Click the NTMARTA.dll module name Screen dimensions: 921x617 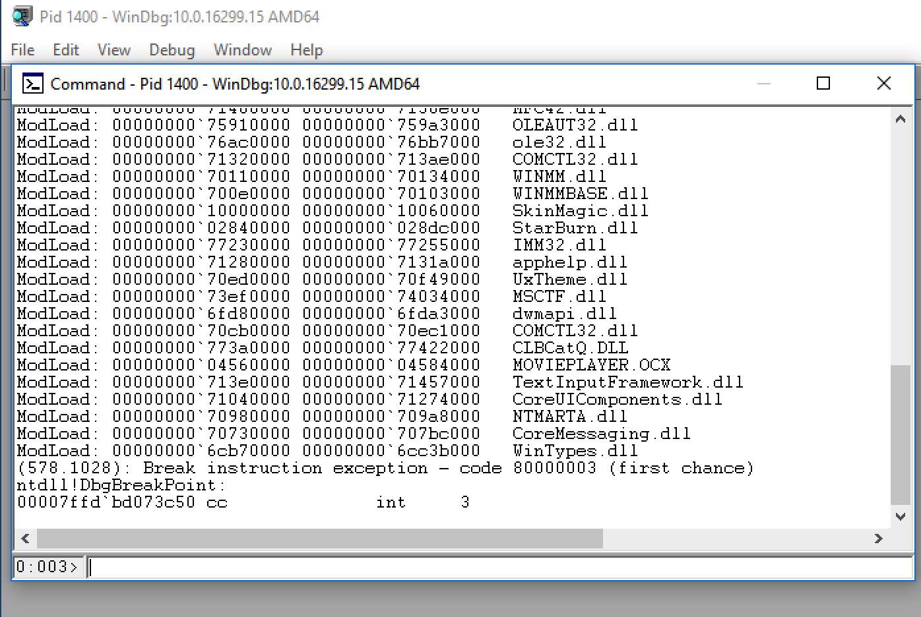(x=570, y=417)
